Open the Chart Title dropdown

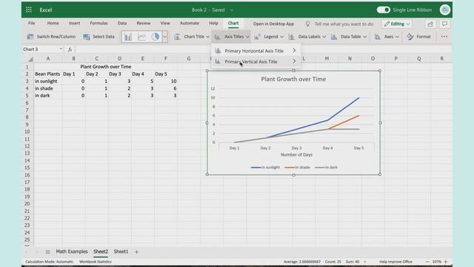[192, 36]
